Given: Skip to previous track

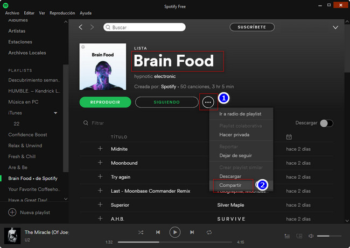Looking at the screenshot, I should tap(158, 232).
